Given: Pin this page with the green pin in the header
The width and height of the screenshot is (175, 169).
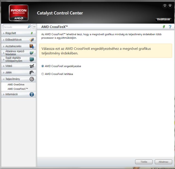Looking at the screenshot, I should pos(164,27).
